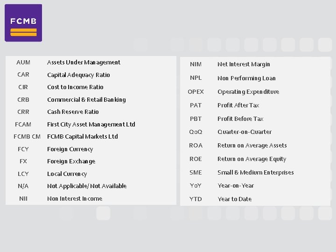
Task: Click the FCMB logo
Action: [23, 23]
